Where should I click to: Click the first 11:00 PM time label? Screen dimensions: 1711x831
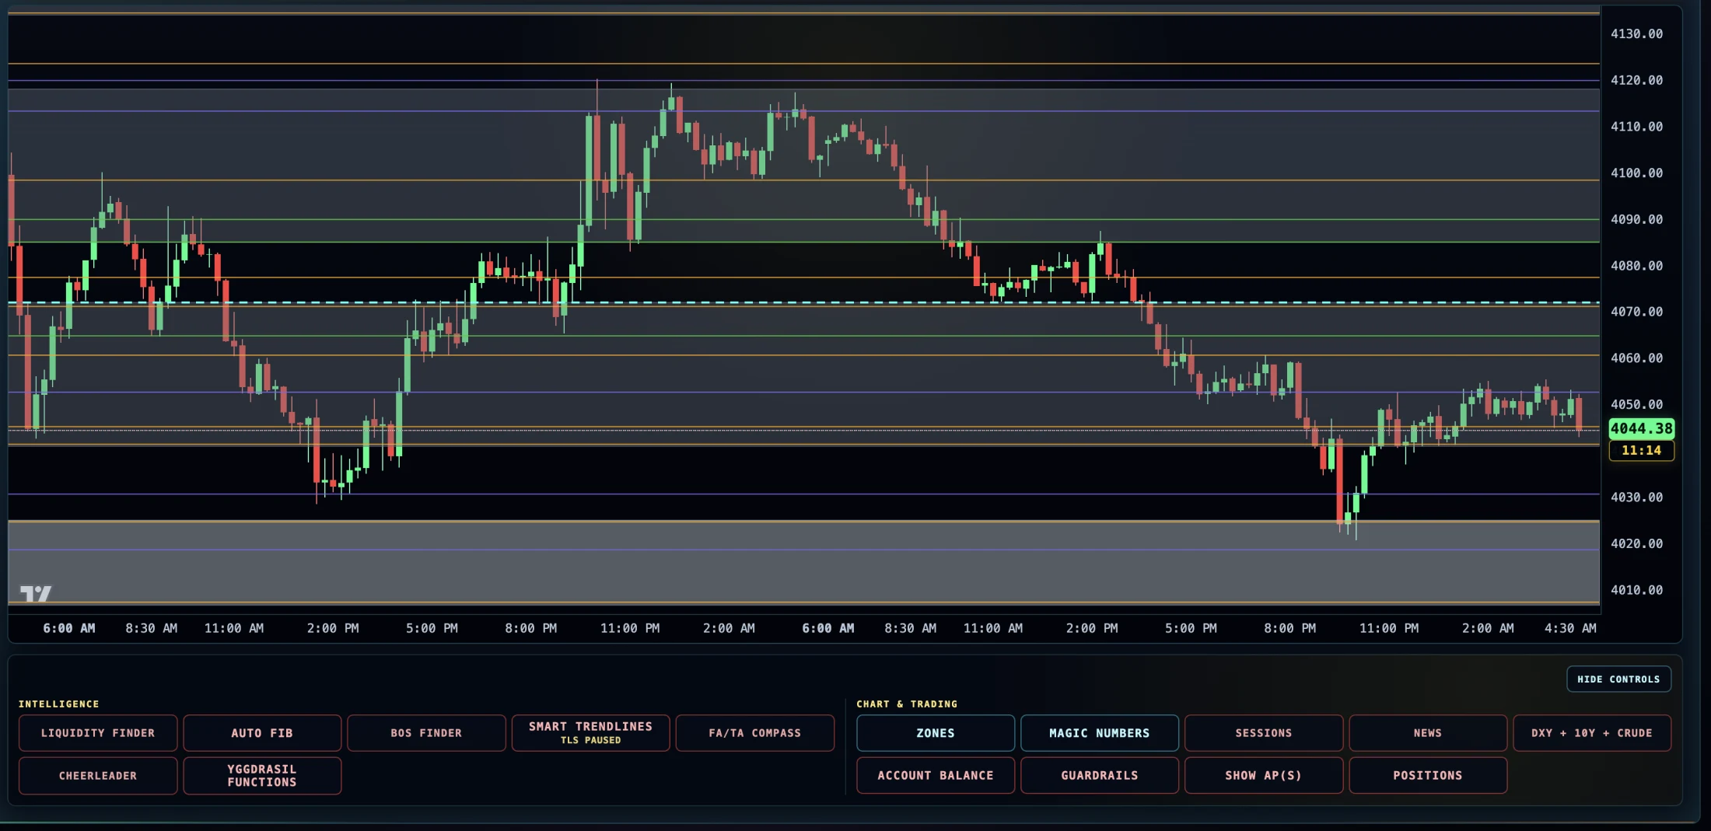(630, 628)
